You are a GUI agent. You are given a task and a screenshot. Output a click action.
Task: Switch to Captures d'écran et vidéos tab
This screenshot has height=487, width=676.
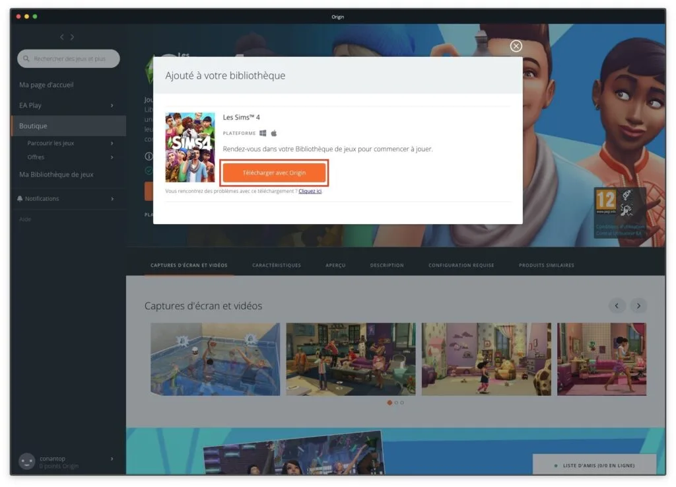(189, 265)
